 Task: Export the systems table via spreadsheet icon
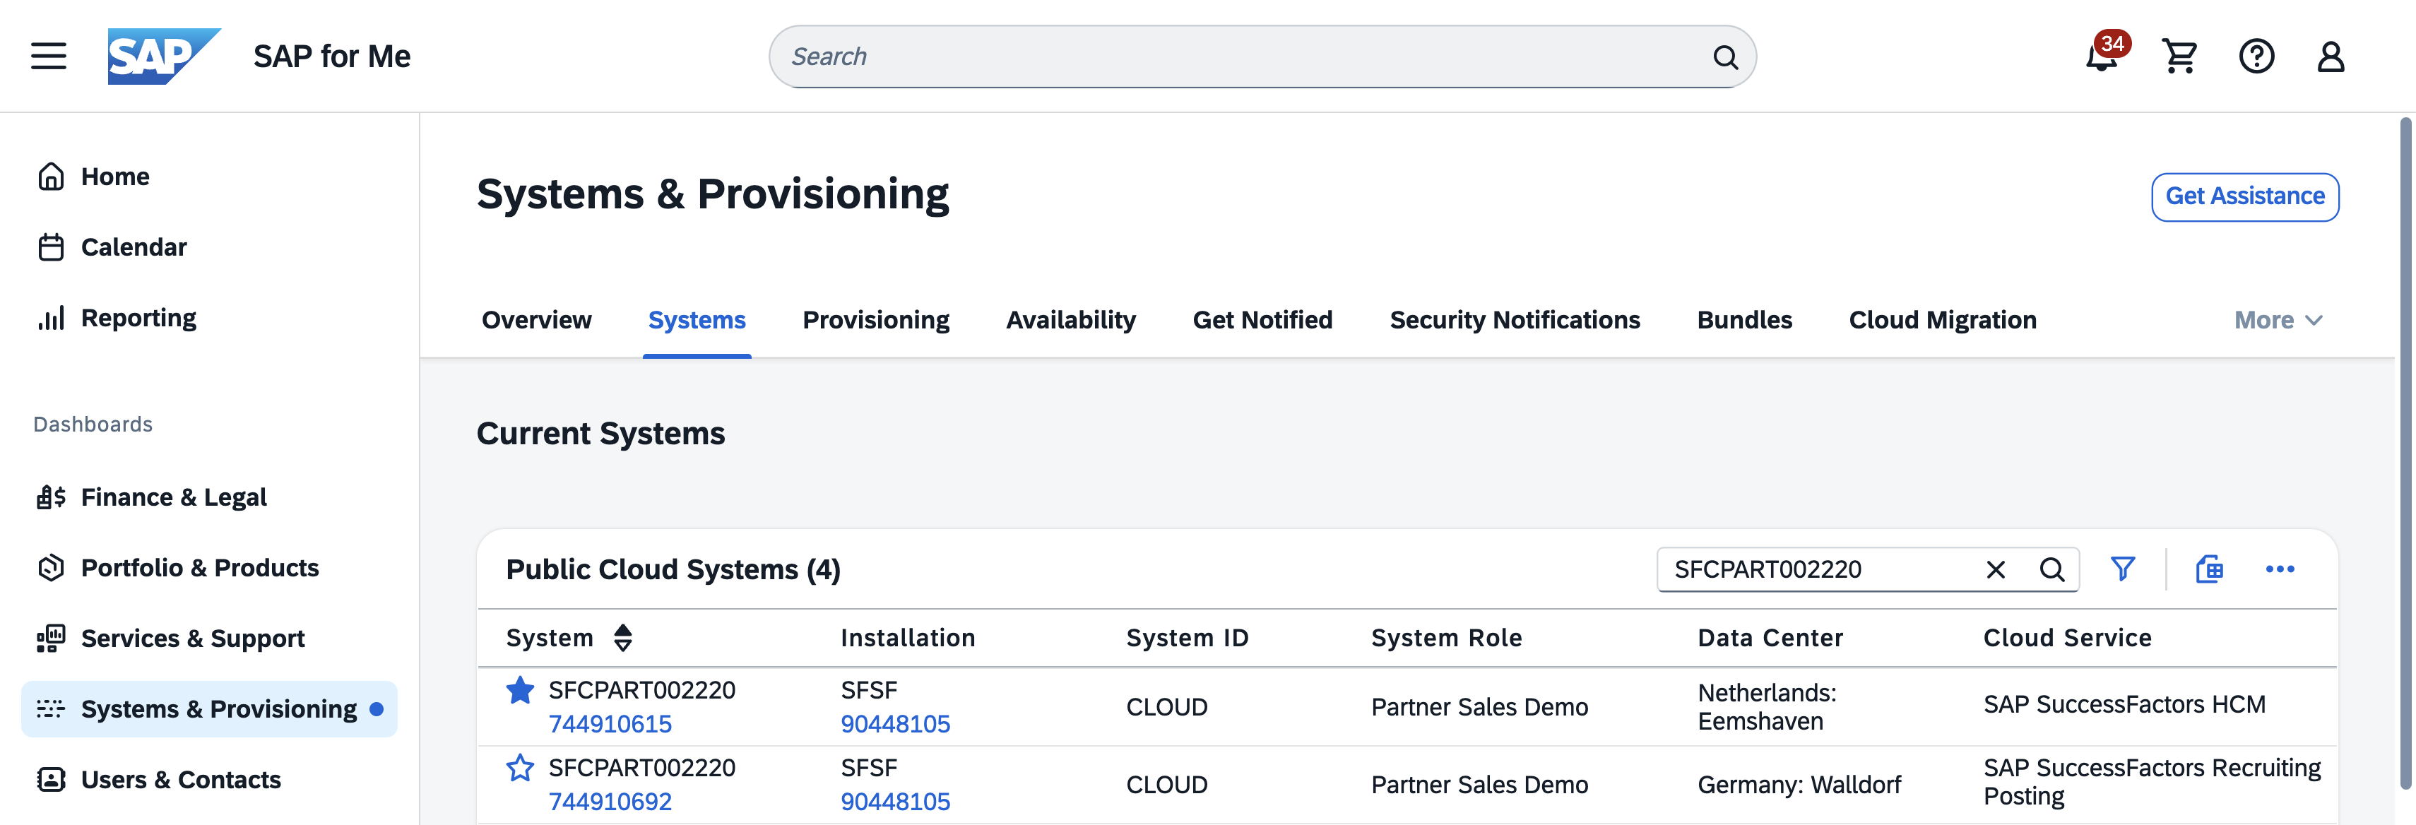pos(2210,569)
